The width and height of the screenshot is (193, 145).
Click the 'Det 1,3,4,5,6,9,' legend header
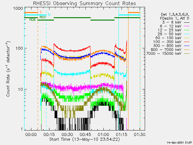tap(175, 14)
